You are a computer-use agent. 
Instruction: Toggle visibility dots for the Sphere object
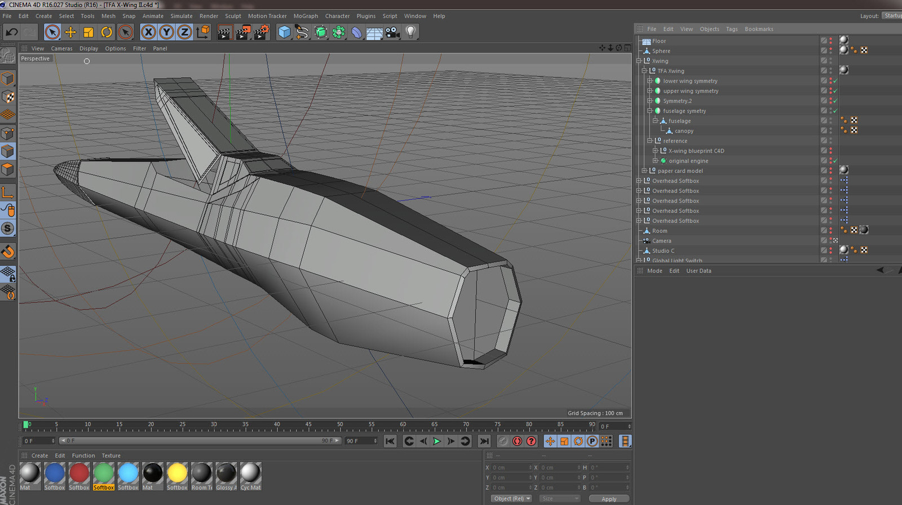(830, 51)
